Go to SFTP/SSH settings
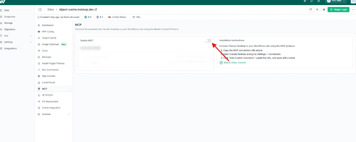This screenshot has width=356, height=142. tap(47, 95)
